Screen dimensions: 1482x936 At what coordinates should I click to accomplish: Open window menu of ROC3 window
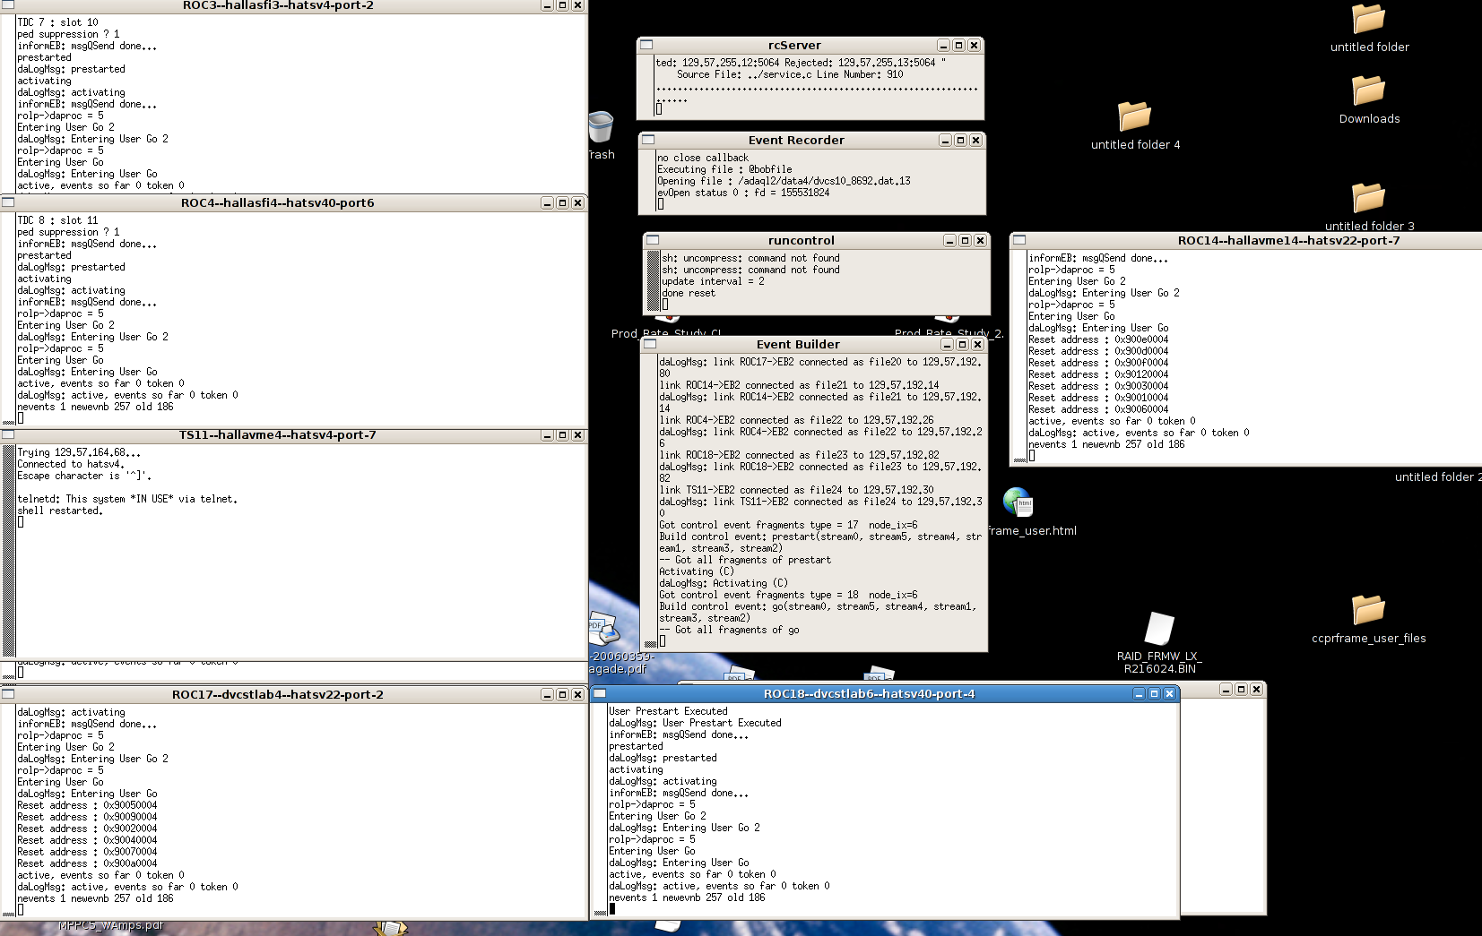[8, 5]
